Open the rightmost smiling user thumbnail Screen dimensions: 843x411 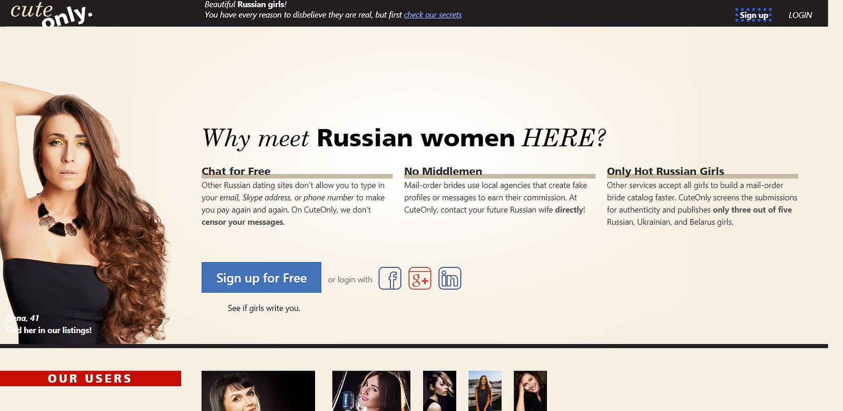(530, 391)
